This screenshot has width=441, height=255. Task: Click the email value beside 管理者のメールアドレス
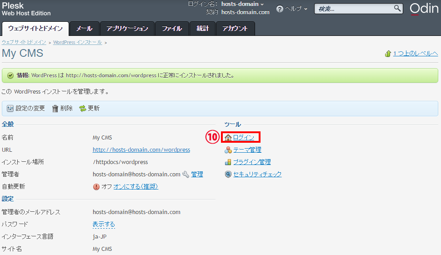tap(136, 212)
